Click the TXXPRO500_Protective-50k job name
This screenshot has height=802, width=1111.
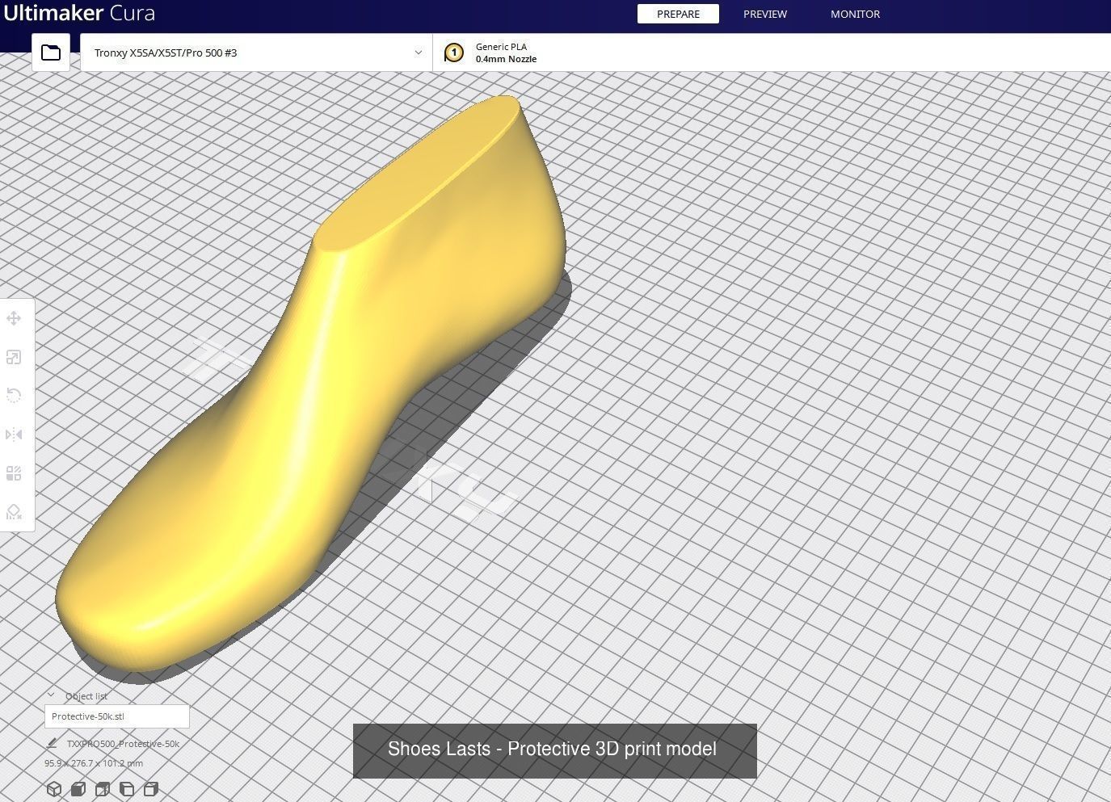tap(123, 744)
